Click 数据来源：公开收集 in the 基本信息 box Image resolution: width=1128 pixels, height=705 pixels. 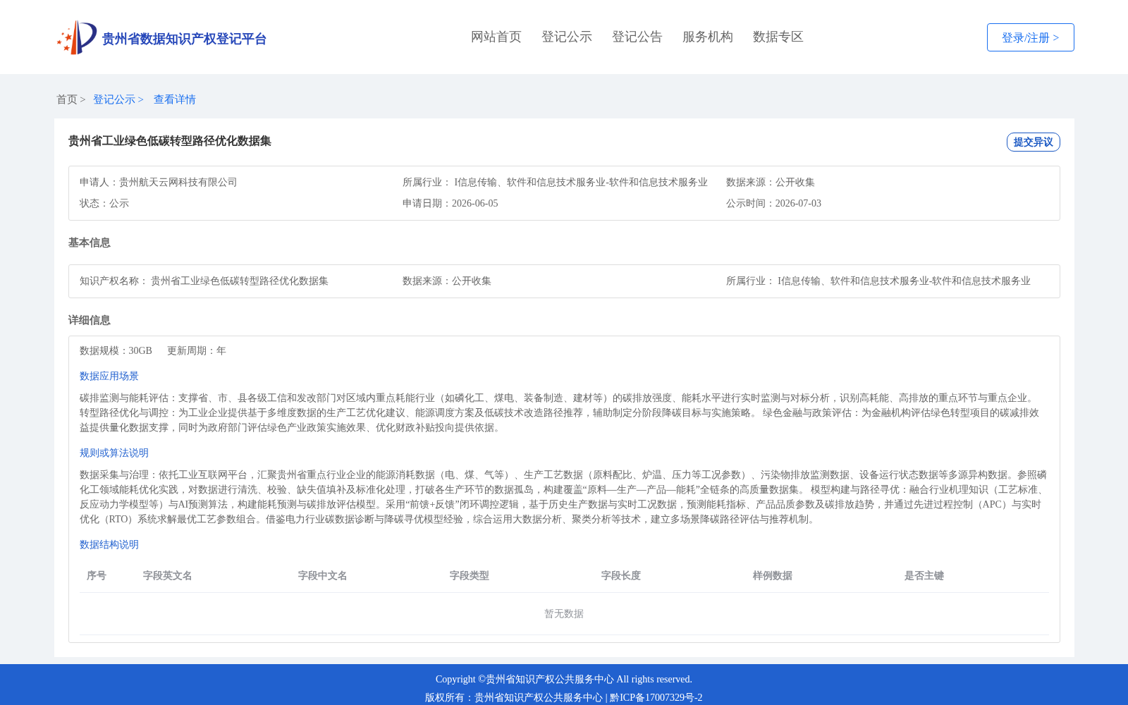[447, 281]
